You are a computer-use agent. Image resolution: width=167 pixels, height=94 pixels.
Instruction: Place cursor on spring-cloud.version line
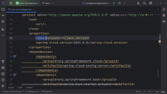pos(81,43)
